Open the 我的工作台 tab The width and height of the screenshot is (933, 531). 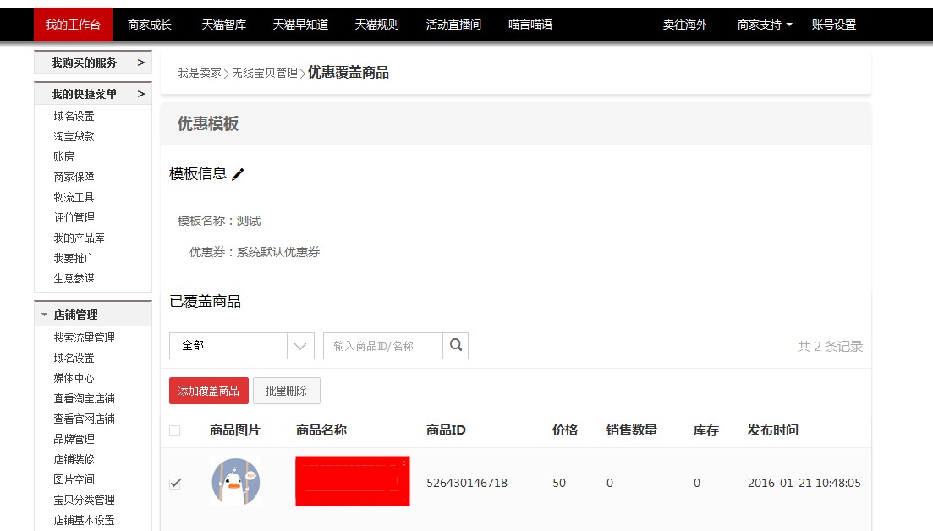coord(73,25)
